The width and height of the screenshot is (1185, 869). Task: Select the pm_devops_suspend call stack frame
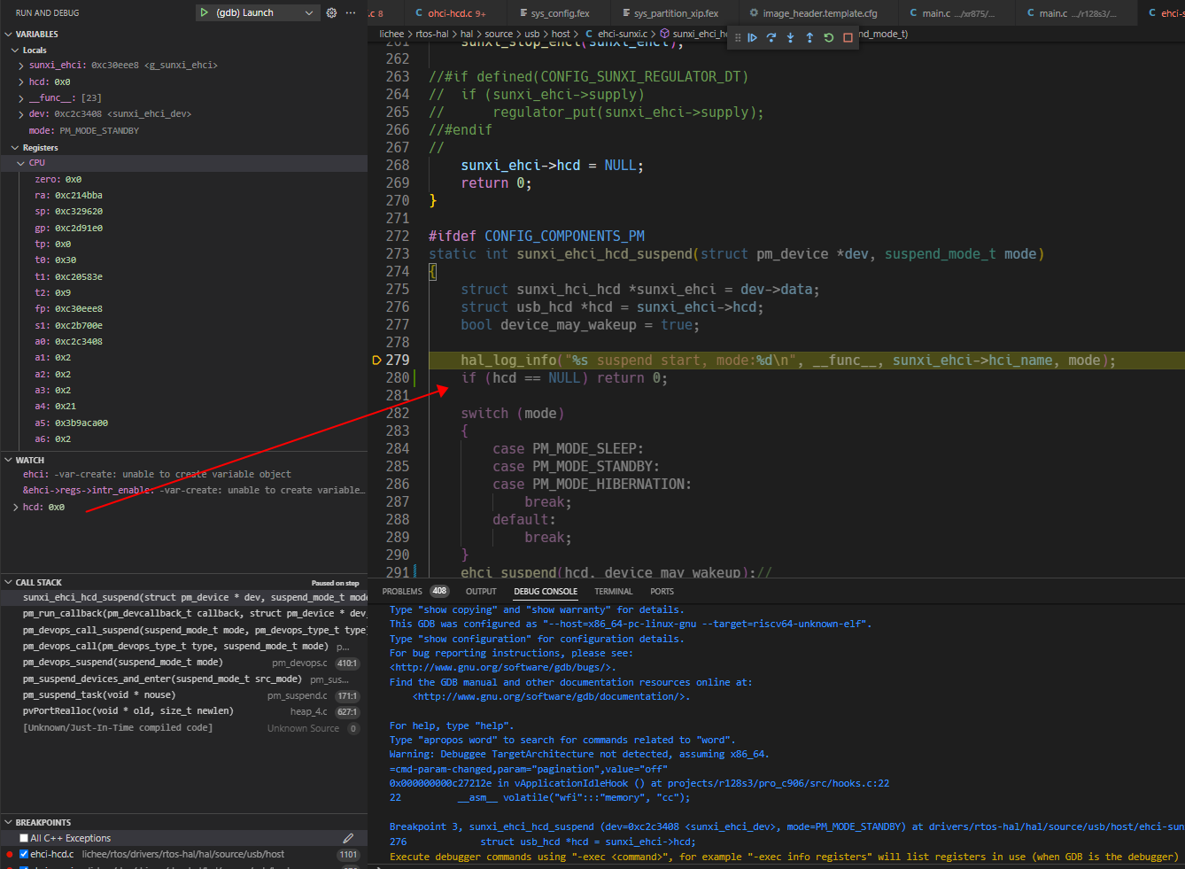click(x=122, y=663)
